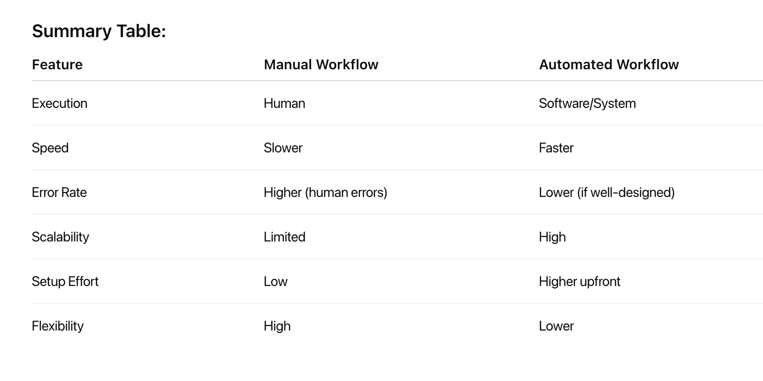Select the "Manual Workflow" column header
The height and width of the screenshot is (381, 763).
[x=321, y=65]
